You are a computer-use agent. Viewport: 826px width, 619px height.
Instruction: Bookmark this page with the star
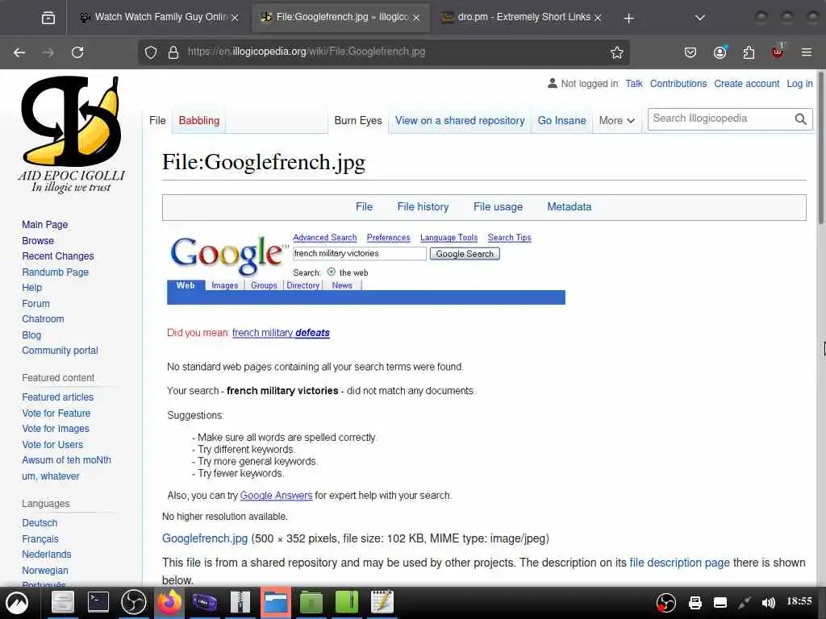click(x=617, y=52)
